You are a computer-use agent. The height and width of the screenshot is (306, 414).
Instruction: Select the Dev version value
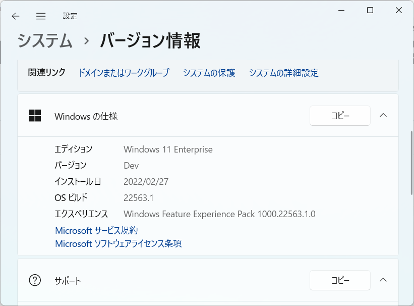point(131,166)
